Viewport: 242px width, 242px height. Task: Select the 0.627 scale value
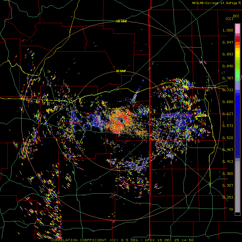coord(228,114)
